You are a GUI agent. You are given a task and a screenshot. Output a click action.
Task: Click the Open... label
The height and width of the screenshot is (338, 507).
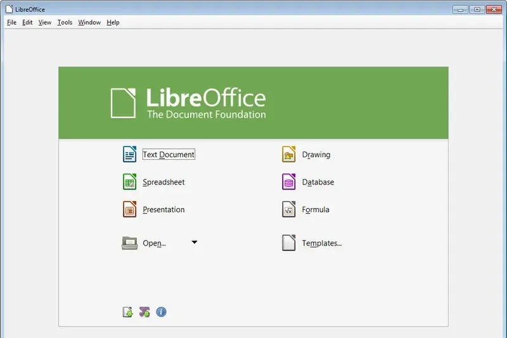pyautogui.click(x=154, y=243)
